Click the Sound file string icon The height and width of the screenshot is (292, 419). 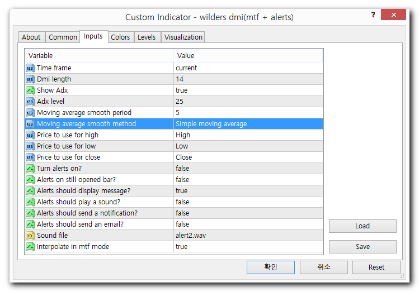pos(30,236)
